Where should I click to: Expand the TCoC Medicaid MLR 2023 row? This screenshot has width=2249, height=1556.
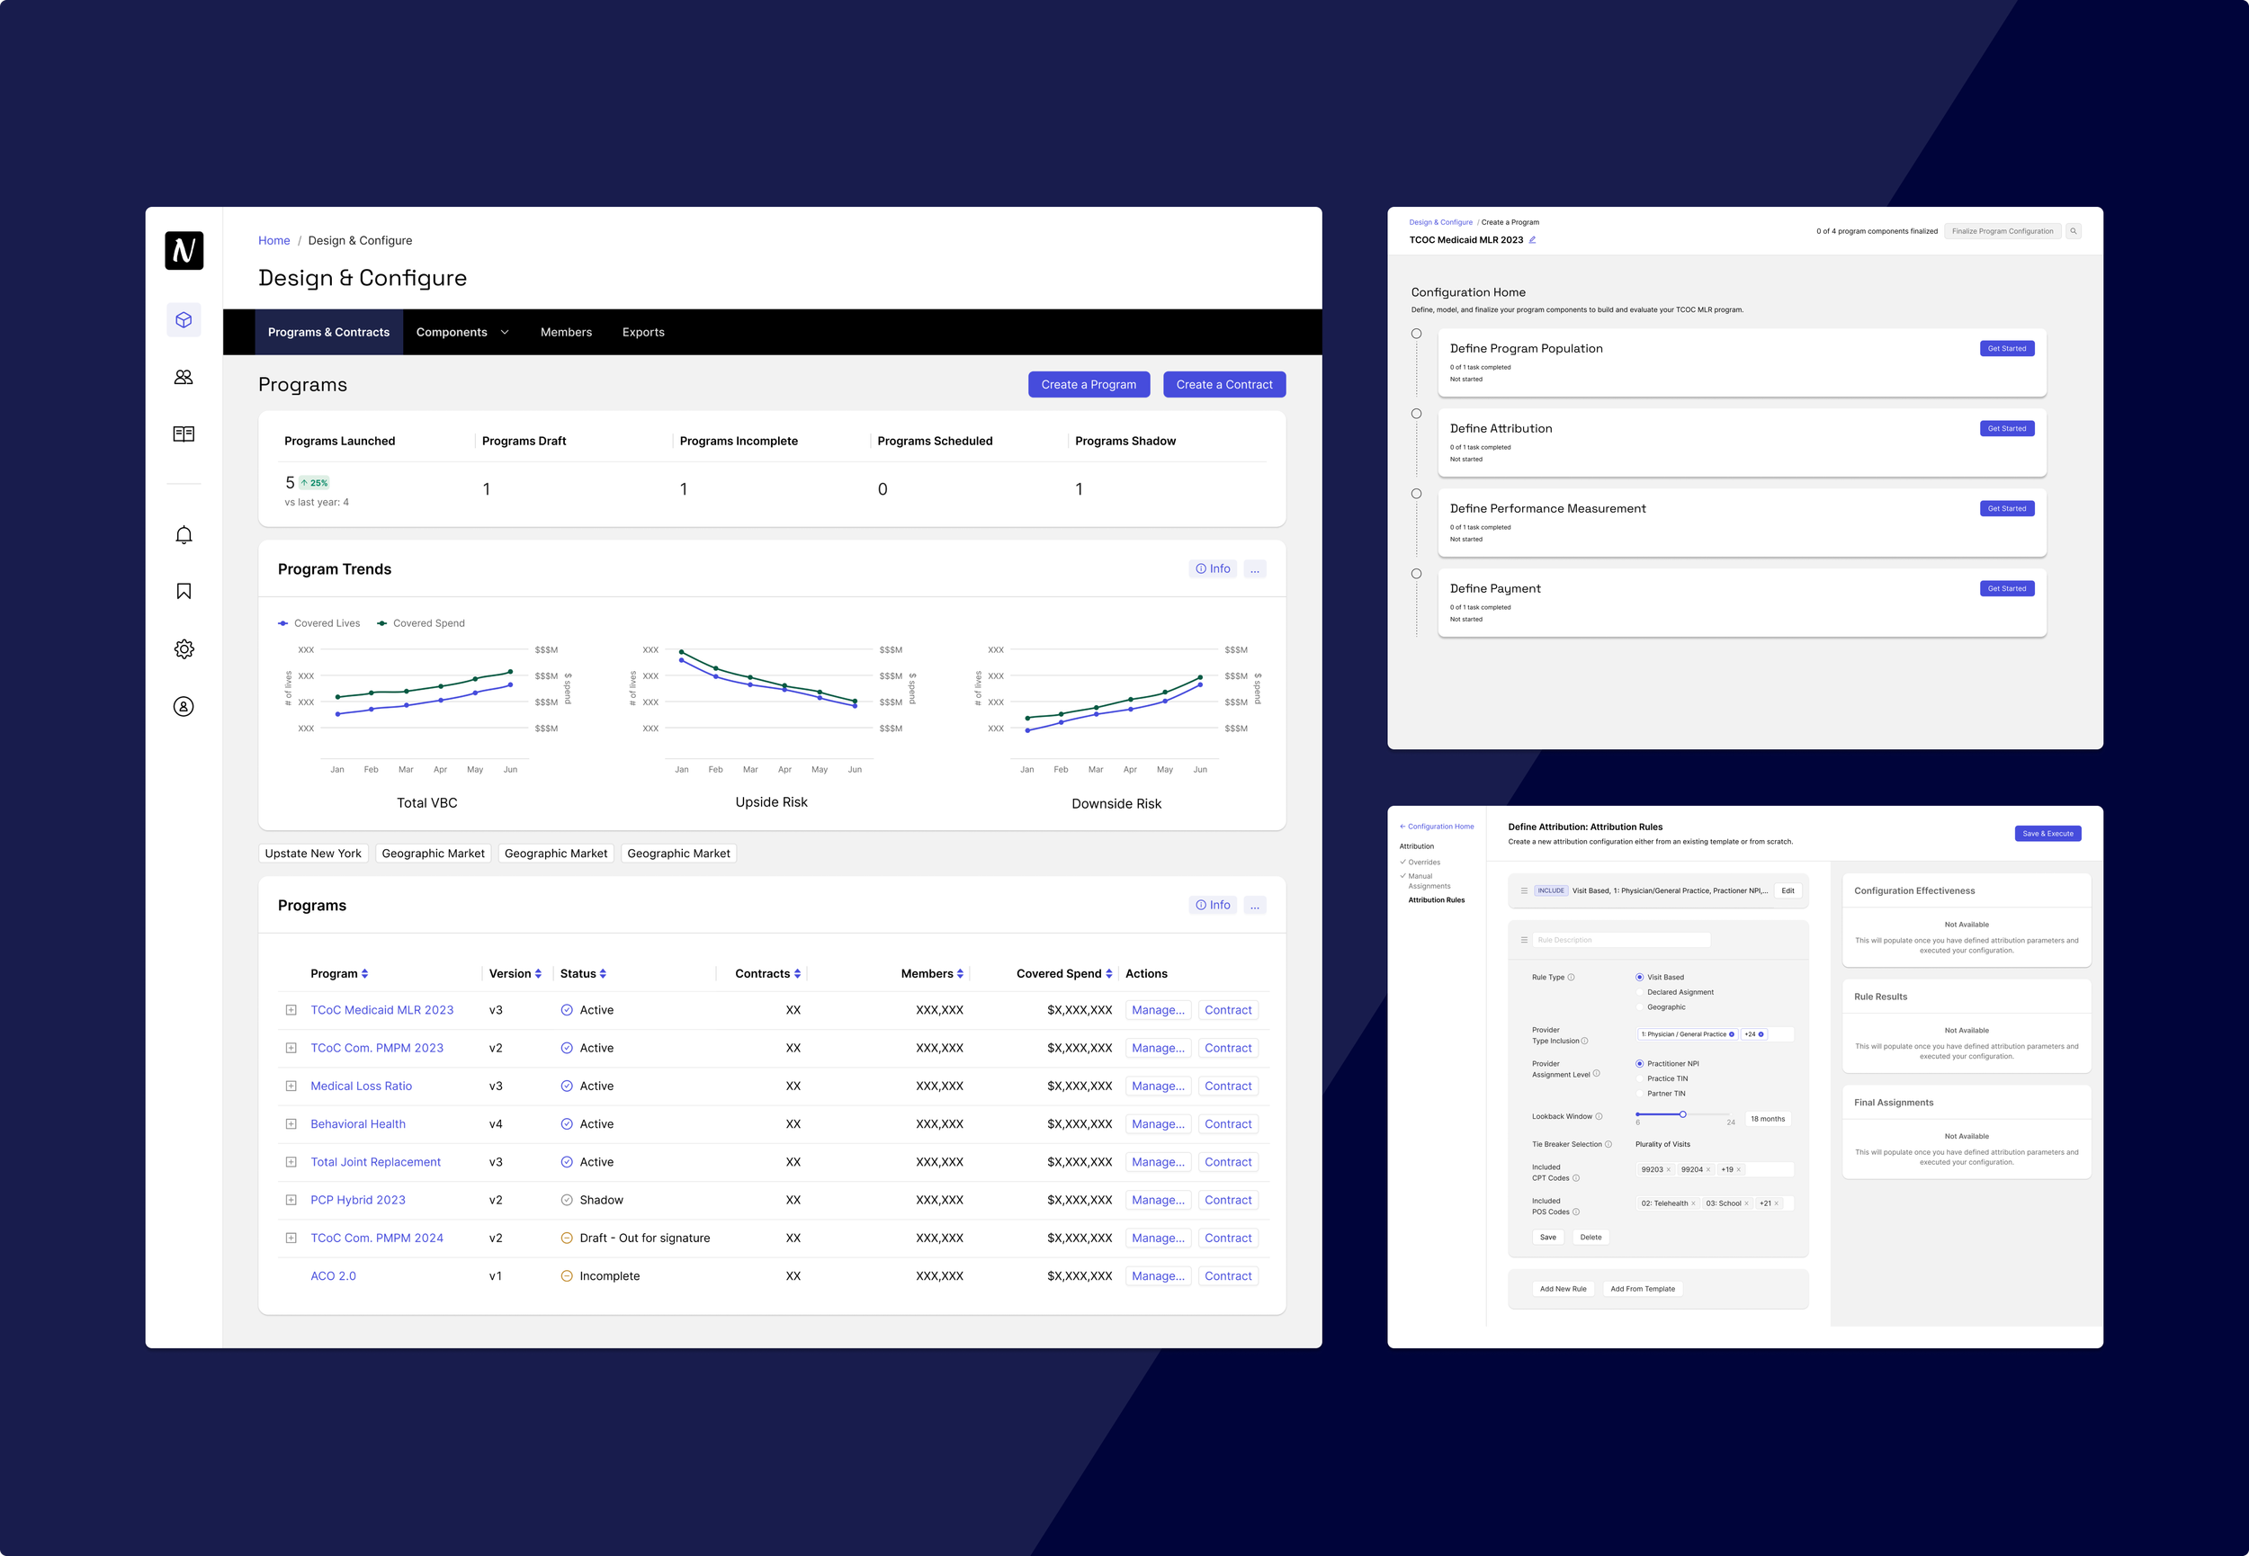(x=291, y=1010)
